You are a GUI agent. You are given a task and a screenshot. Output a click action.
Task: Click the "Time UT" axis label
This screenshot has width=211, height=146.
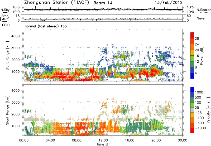click(x=103, y=144)
